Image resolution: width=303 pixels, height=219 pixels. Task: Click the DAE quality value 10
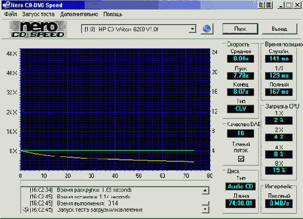pos(240,134)
